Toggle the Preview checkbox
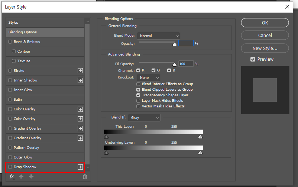The width and height of the screenshot is (298, 187). tap(253, 59)
